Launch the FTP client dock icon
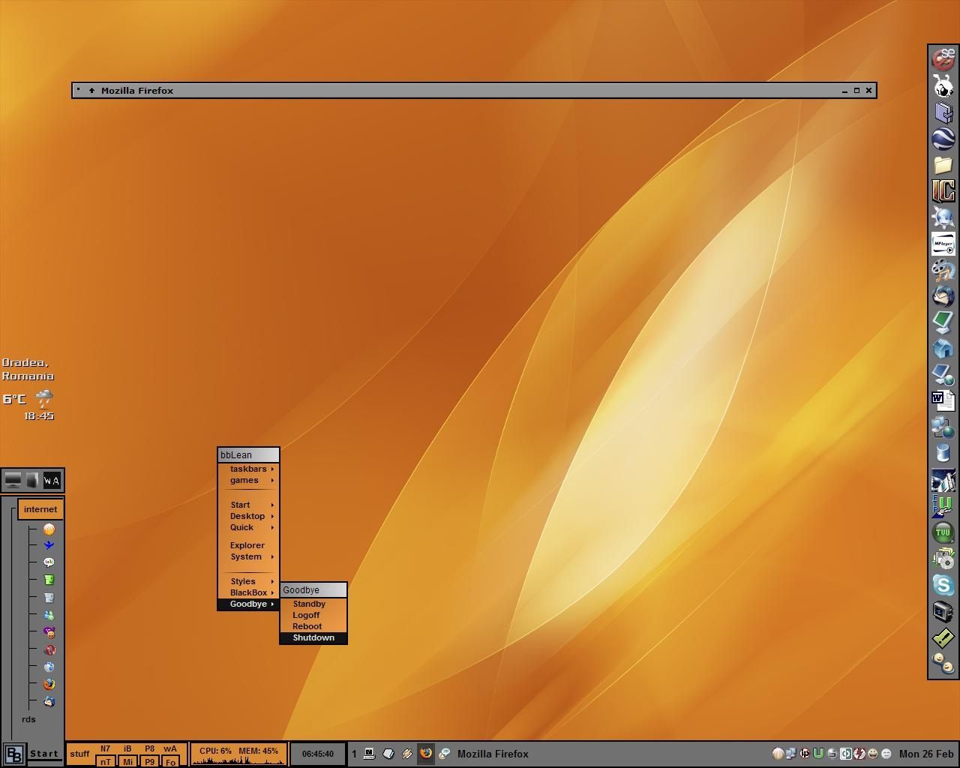The height and width of the screenshot is (768, 960). (x=943, y=506)
